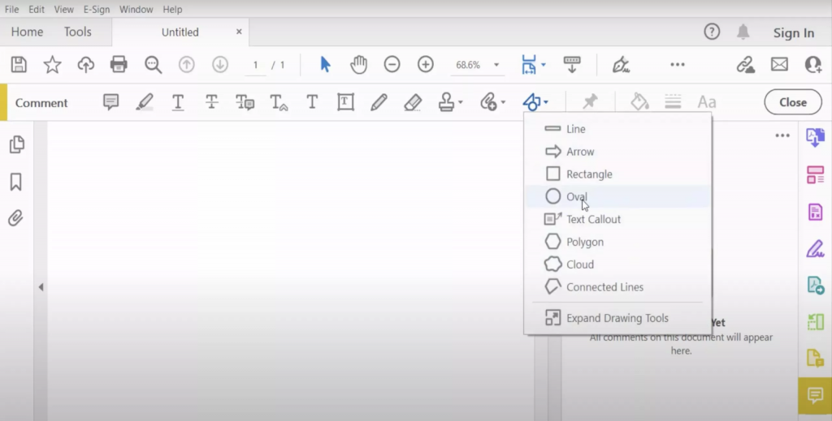832x421 pixels.
Task: Open the fit page options dropdown
Action: [x=544, y=65]
